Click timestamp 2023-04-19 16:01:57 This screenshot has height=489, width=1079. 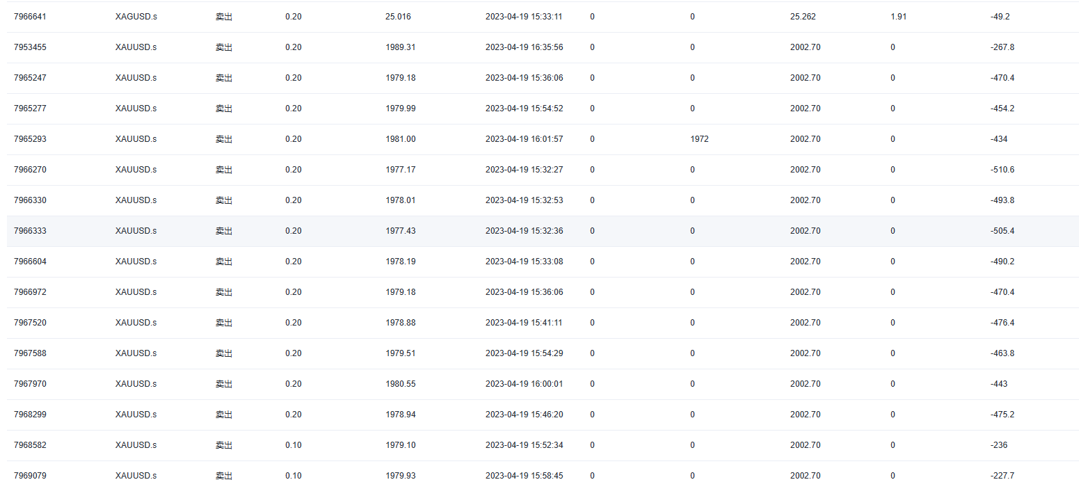525,139
